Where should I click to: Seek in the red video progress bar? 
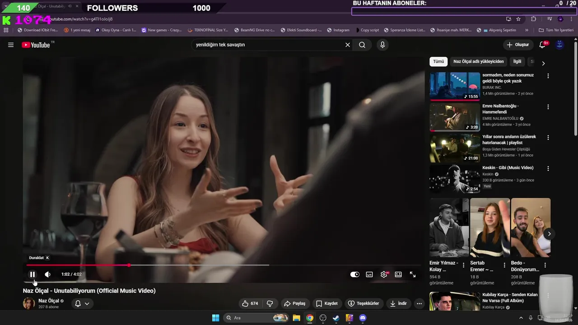pyautogui.click(x=224, y=265)
